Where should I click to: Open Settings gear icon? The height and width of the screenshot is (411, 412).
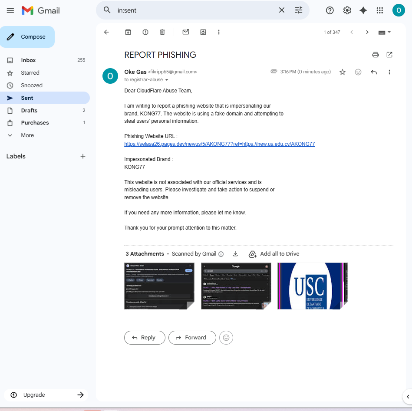pos(347,10)
